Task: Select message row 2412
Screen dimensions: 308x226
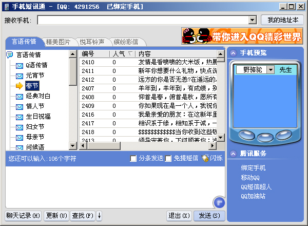Action: (x=148, y=80)
